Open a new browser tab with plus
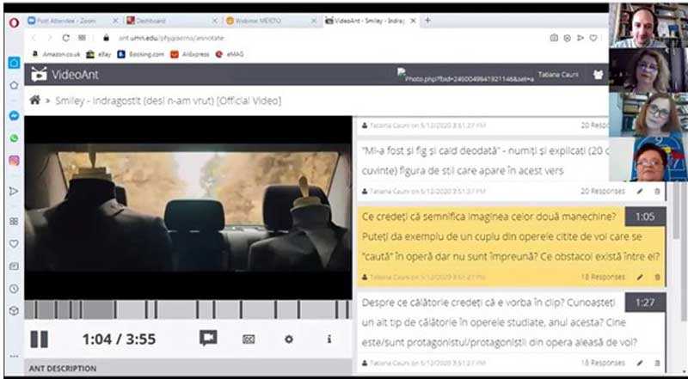 [427, 20]
